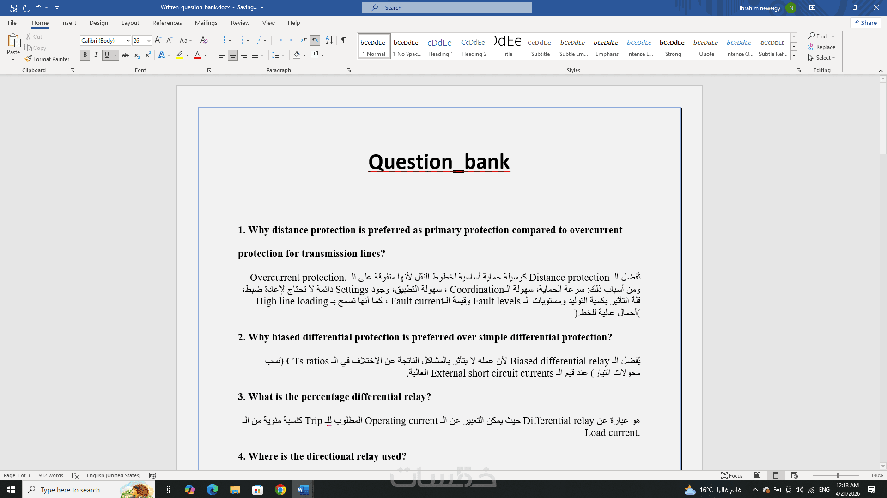Sort the selected paragraphs

tap(329, 40)
